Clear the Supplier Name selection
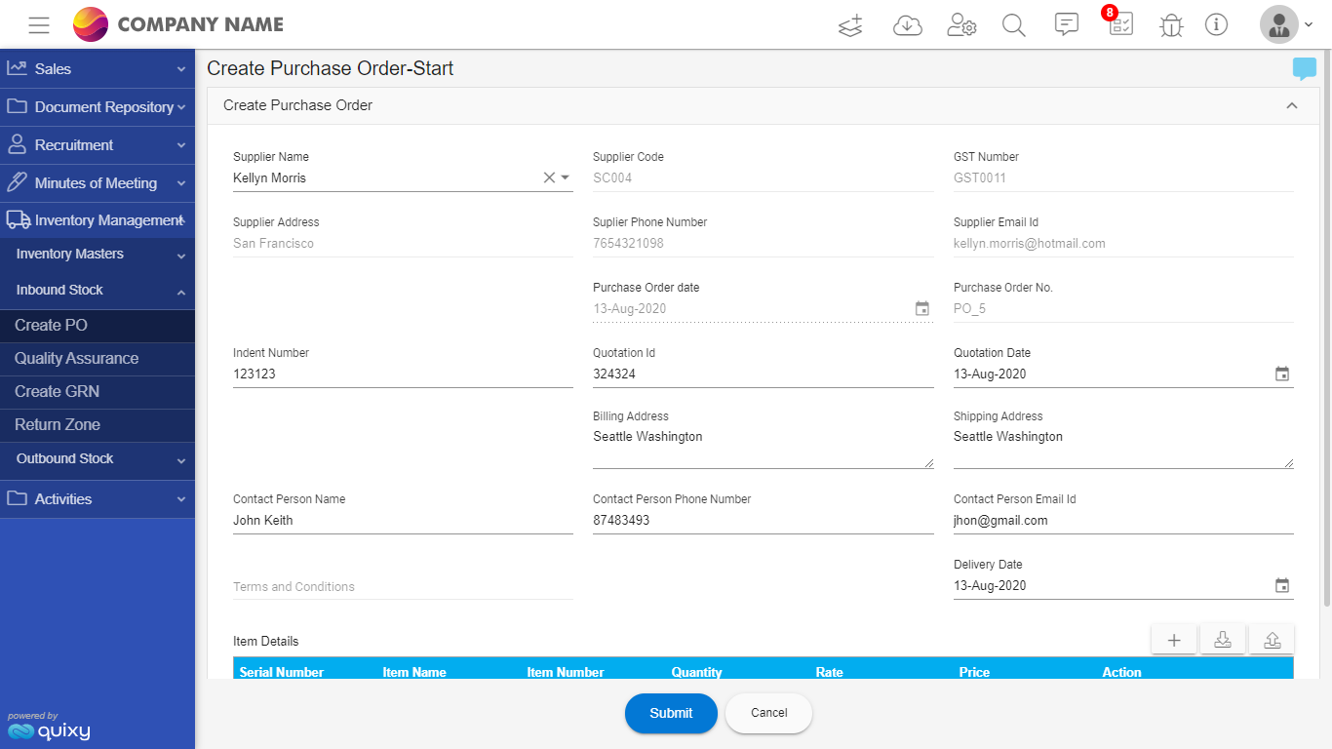1332x749 pixels. pos(549,177)
